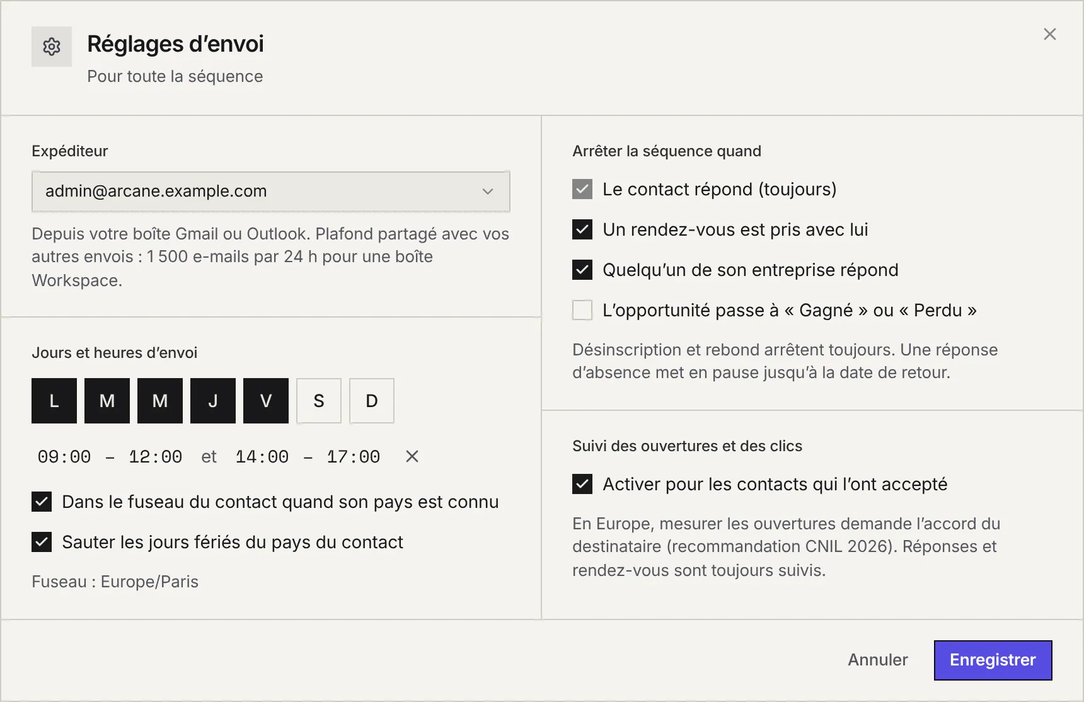
Task: Click the settings gear icon in header
Action: pos(52,47)
